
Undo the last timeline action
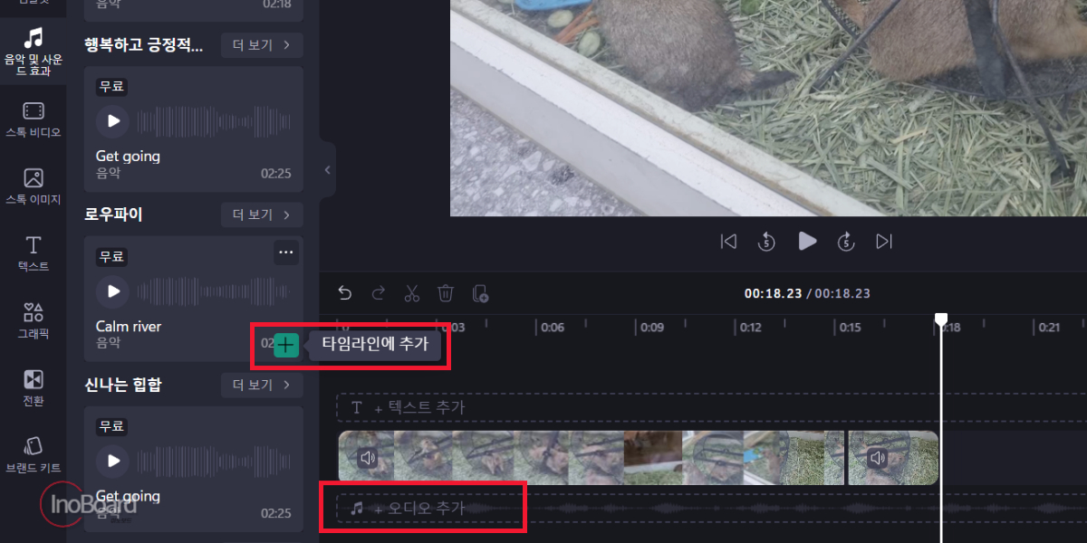(x=344, y=292)
